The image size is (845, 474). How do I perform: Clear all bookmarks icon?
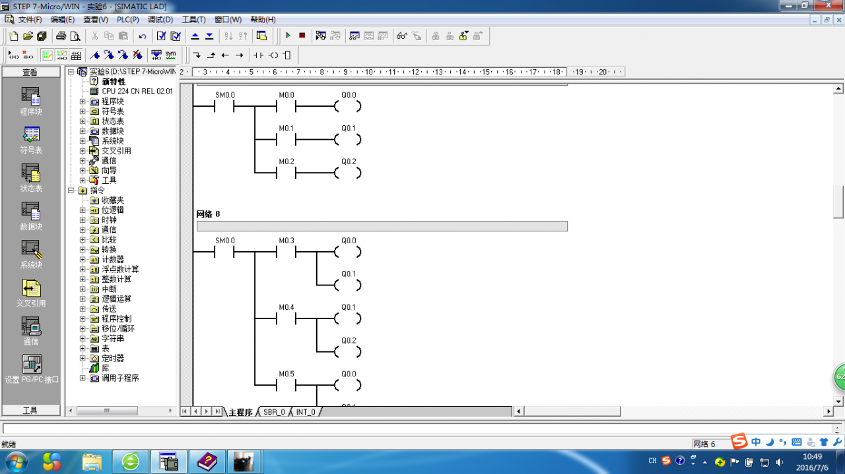137,55
